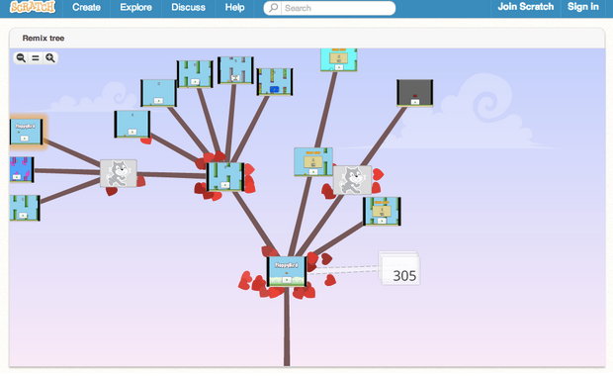Open the dark gray project thumbnail
The height and width of the screenshot is (376, 613).
tap(415, 93)
